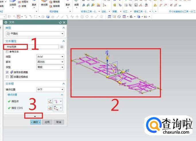Click the first blue window icon in view toolbar

coord(109,16)
